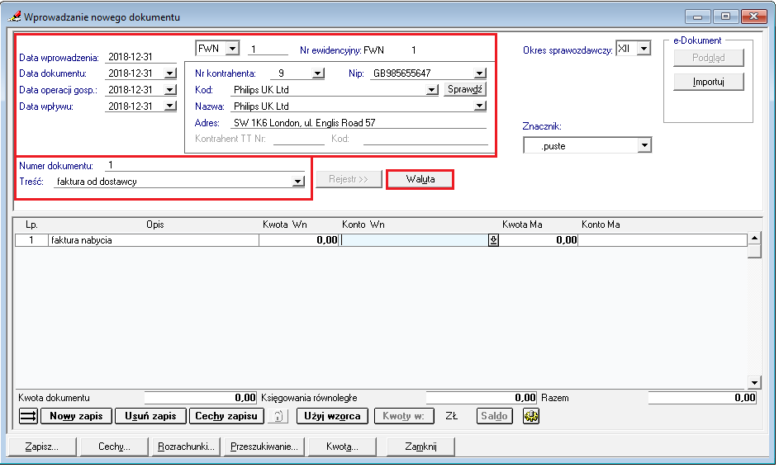Screen dimensions: 779x468
Task: Click the Cechy zapisu button
Action: (226, 416)
